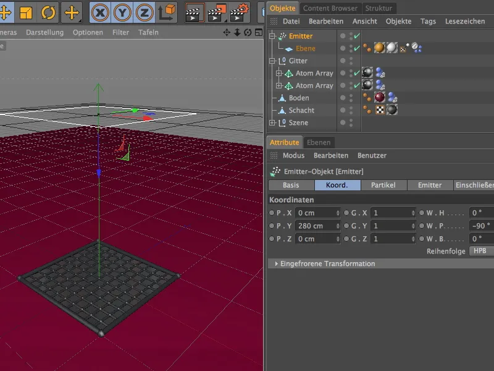Viewport: 494px width, 371px height.
Task: Render the active view clapperboard icon
Action: pos(195,12)
